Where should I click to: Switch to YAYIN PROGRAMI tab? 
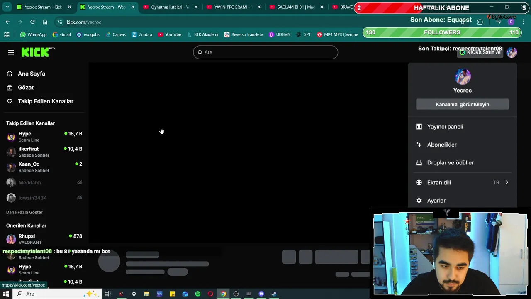tap(233, 7)
